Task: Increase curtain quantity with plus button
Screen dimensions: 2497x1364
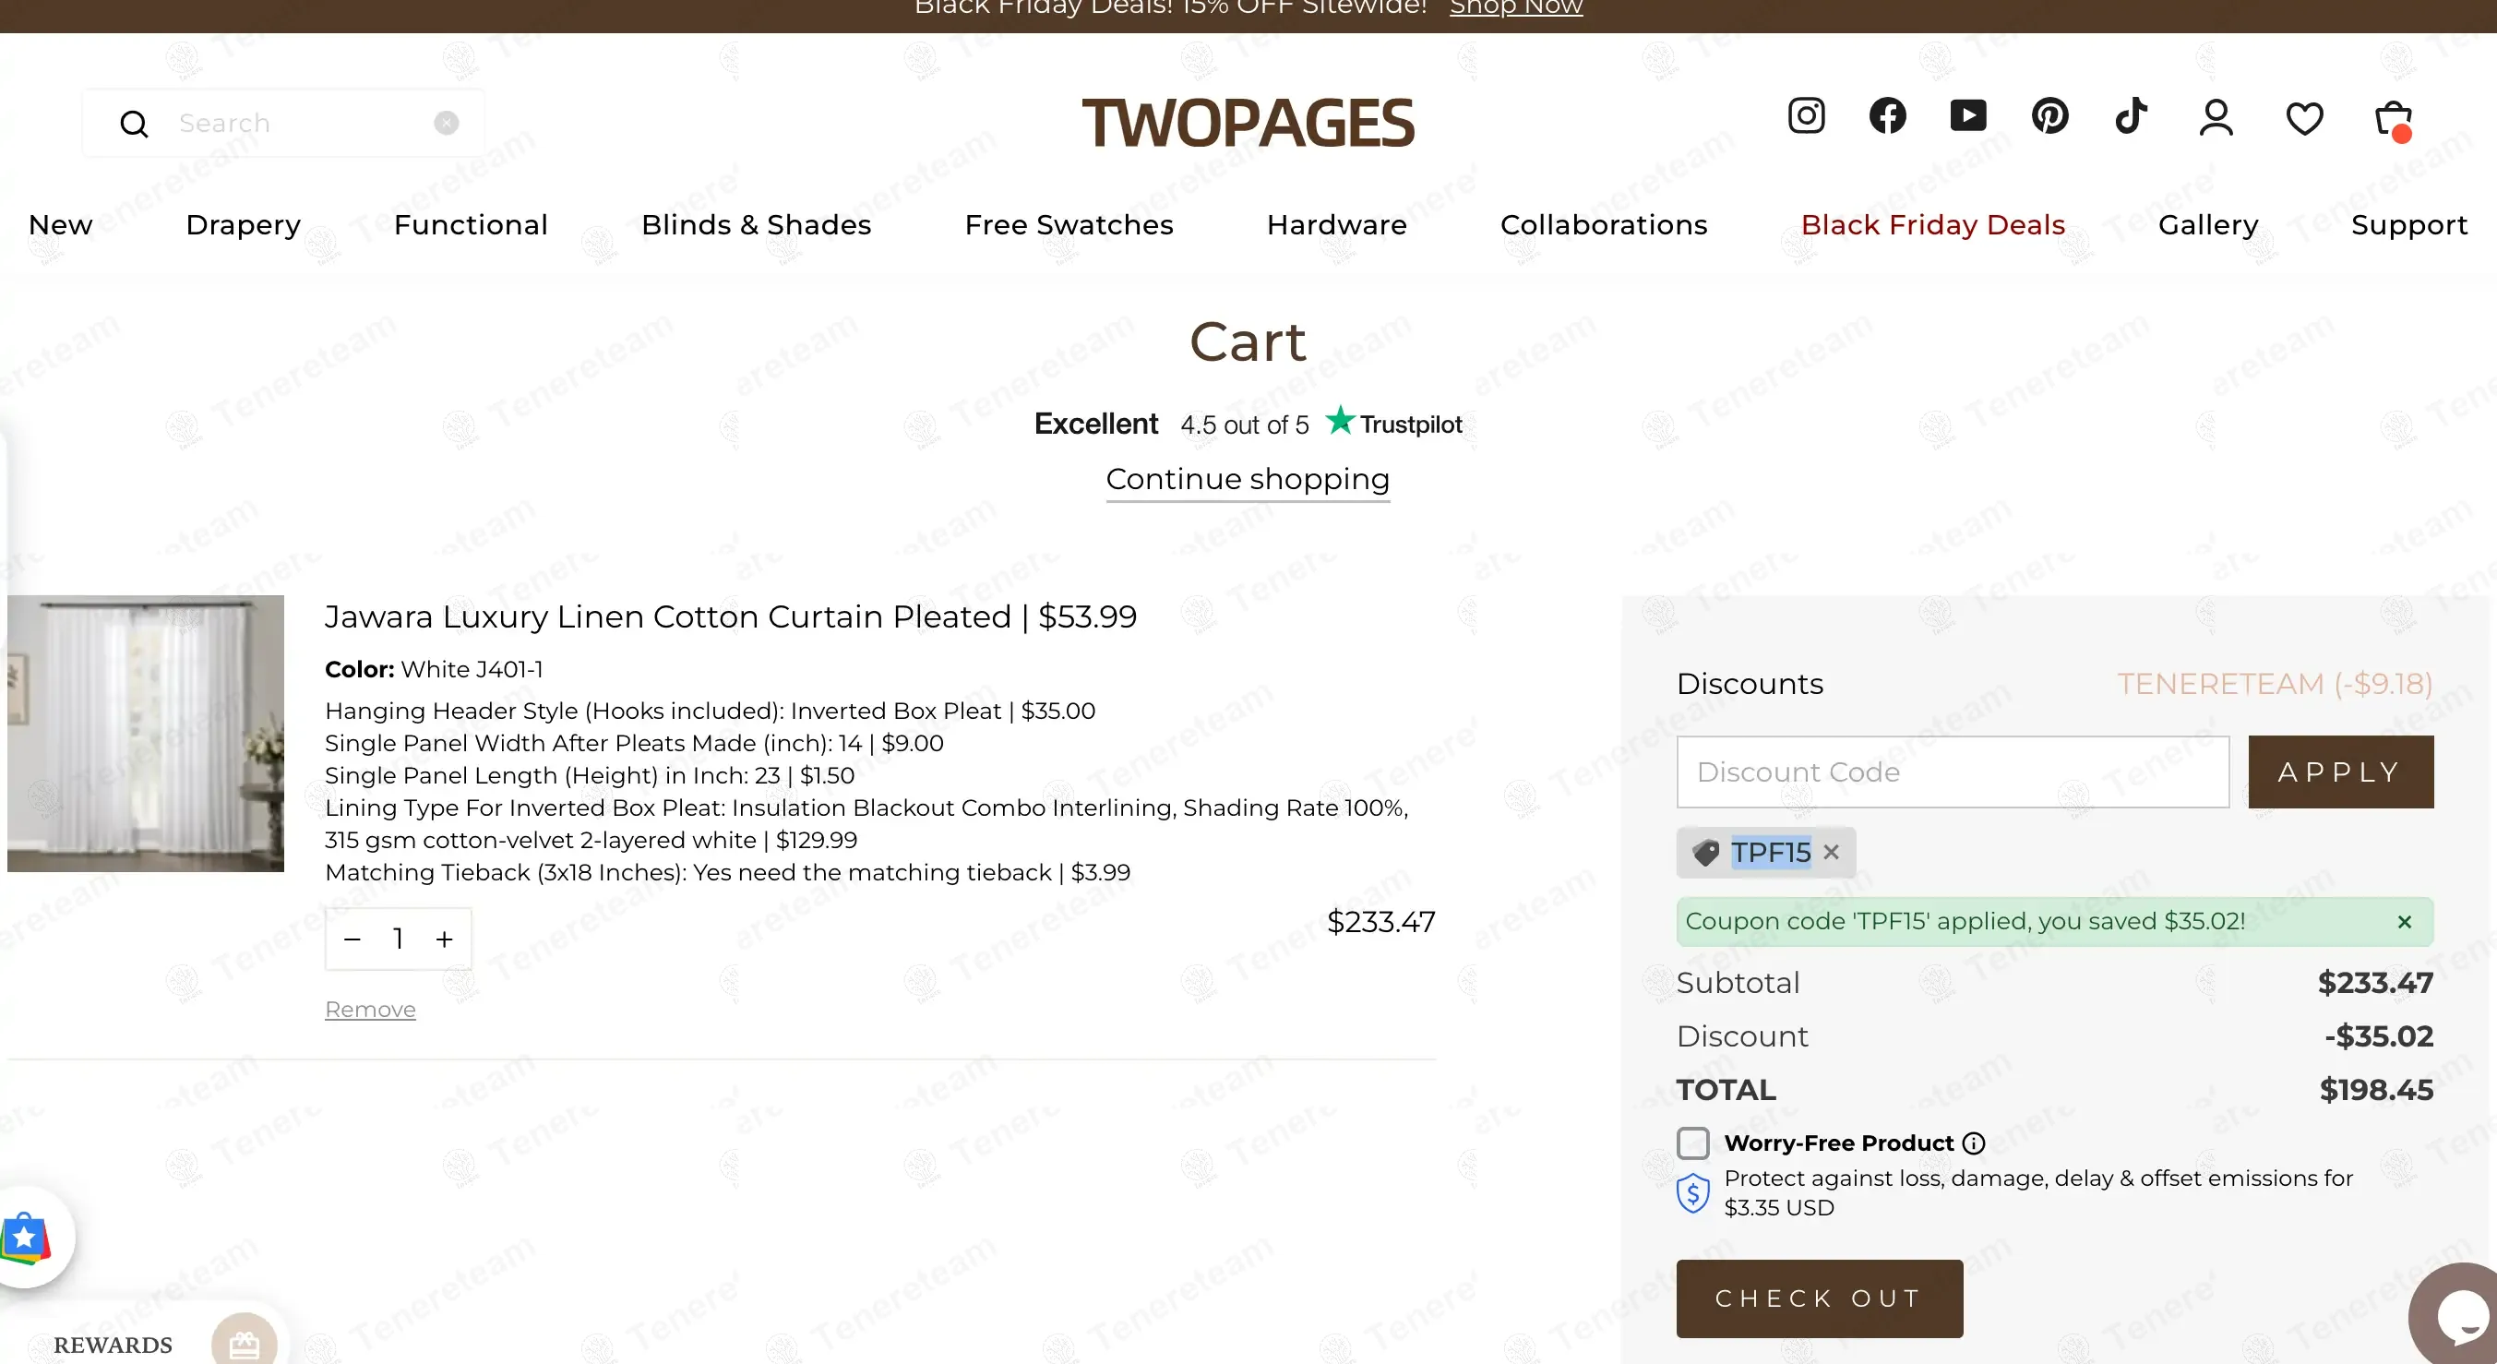Action: (x=444, y=939)
